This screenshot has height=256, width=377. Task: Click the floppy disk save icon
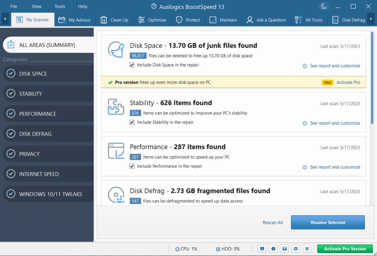tap(284, 249)
